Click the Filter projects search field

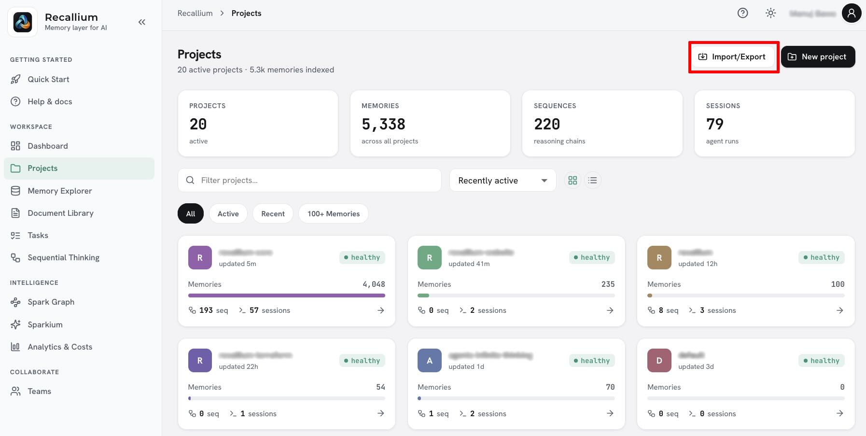(309, 180)
